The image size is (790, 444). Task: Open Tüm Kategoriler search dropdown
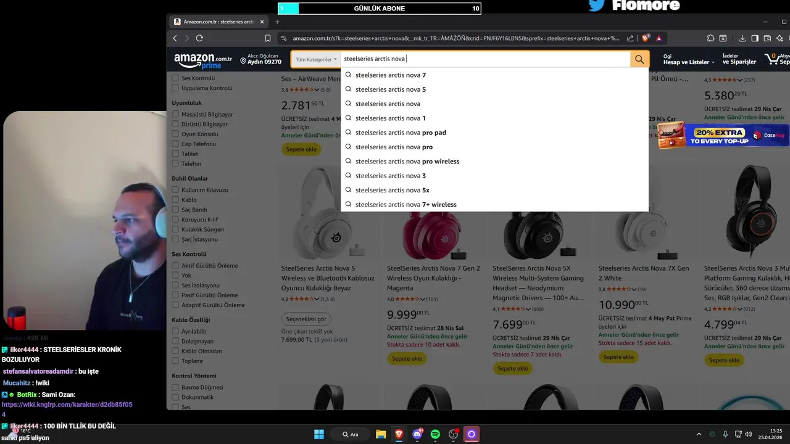click(x=316, y=59)
